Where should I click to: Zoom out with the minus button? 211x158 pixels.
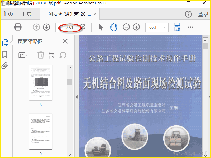pyautogui.click(x=126, y=27)
